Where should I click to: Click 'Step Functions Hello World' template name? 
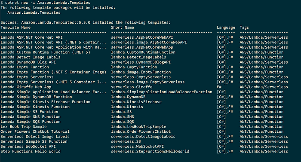click(x=31, y=151)
